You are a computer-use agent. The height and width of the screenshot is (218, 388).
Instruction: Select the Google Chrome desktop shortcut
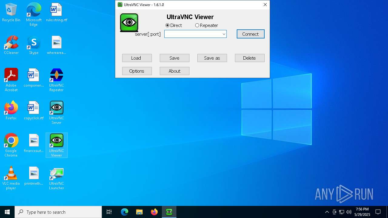pos(11,145)
